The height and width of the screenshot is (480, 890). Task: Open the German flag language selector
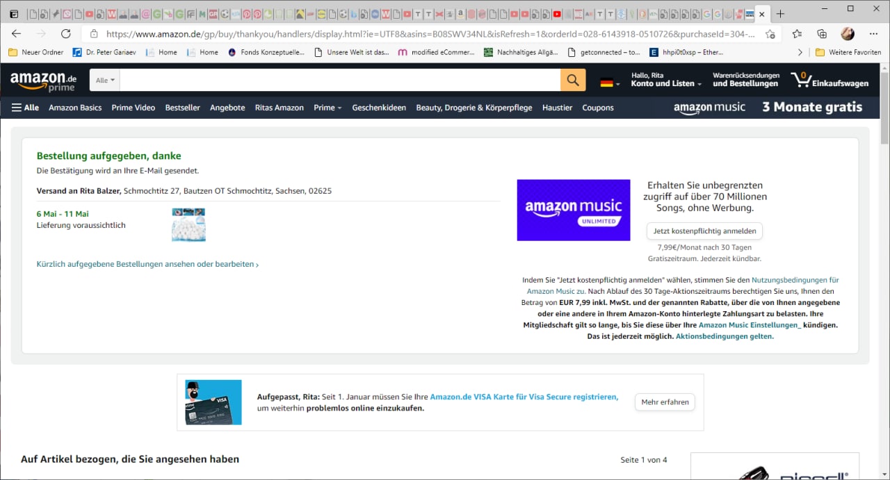tap(610, 82)
